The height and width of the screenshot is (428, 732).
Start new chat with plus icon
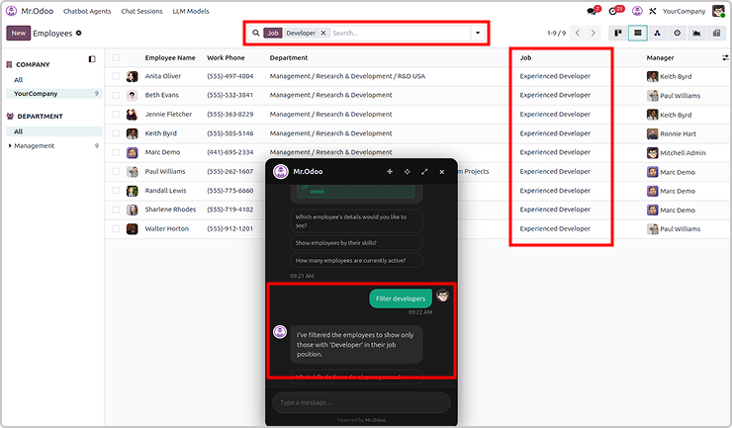pos(390,171)
